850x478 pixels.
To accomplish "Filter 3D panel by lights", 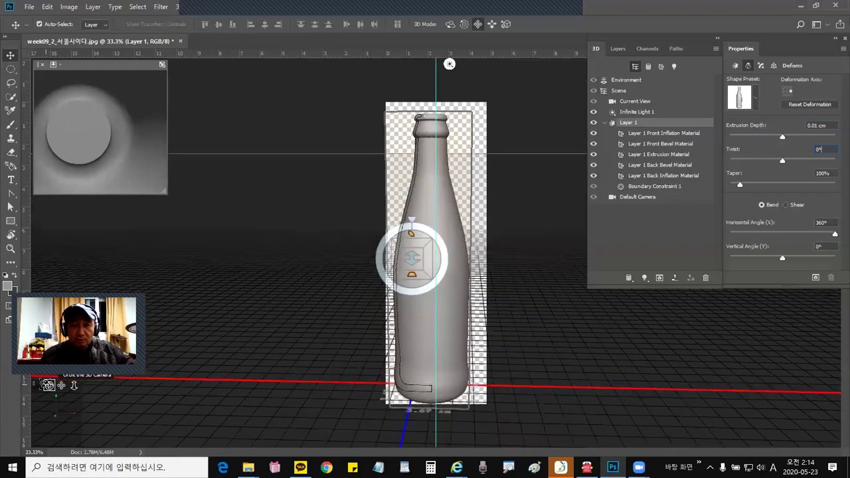I will (x=674, y=66).
